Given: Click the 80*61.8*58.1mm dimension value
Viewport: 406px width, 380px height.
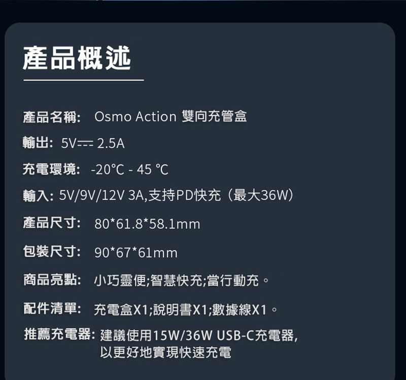Looking at the screenshot, I should click(147, 224).
